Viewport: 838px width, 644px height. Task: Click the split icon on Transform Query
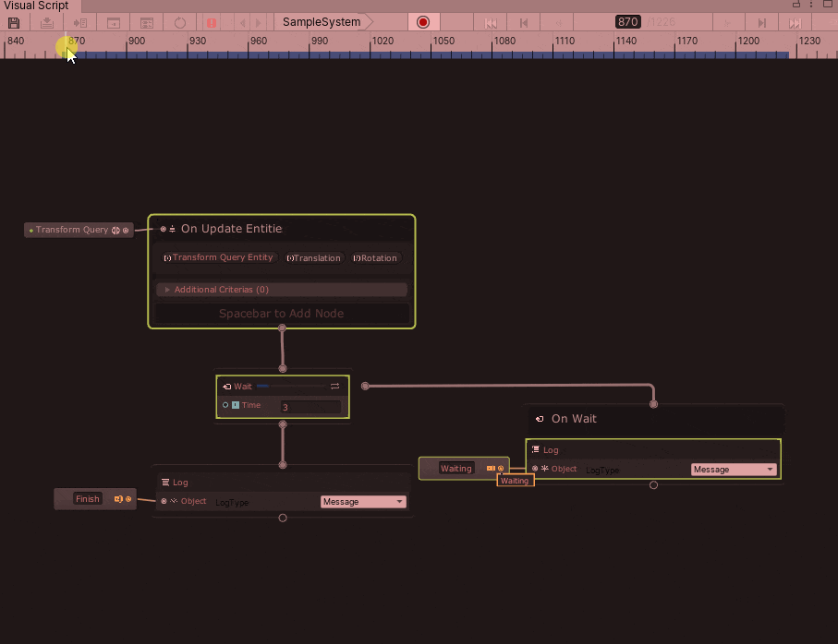tap(115, 231)
